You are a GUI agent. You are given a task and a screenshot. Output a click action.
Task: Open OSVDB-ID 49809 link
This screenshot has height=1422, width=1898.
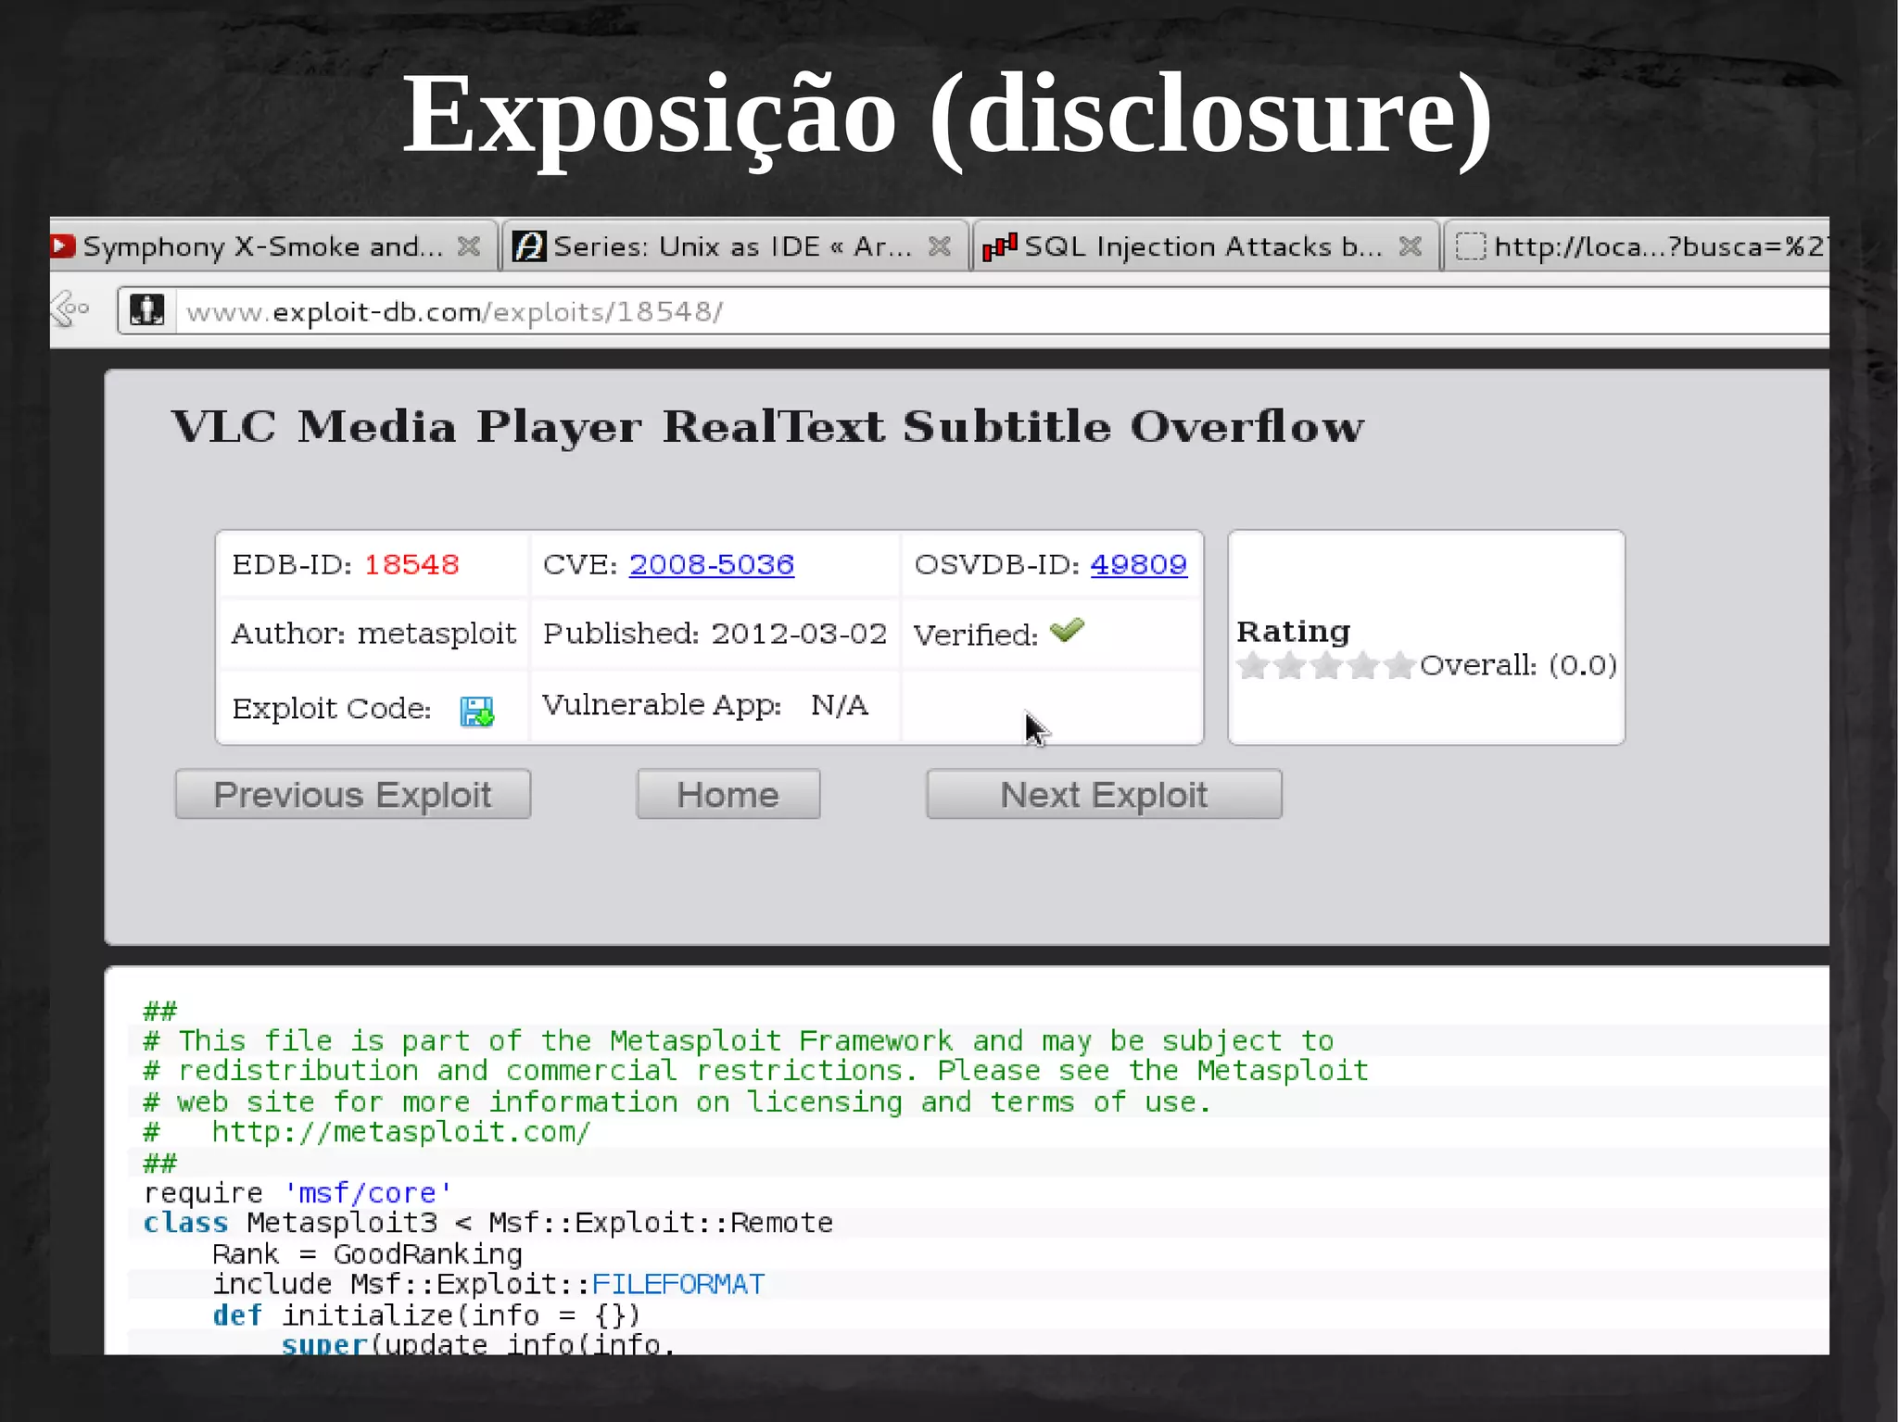point(1138,564)
